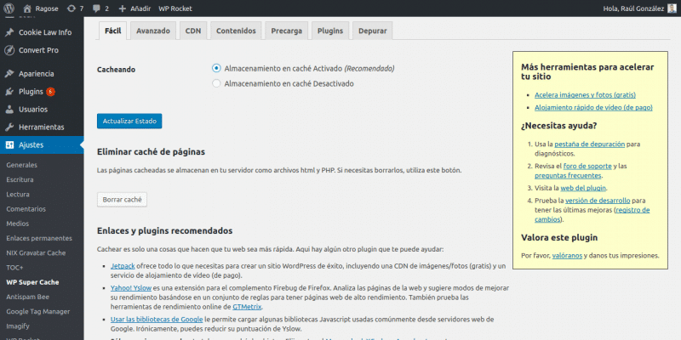Open the GTMetrix link
The width and height of the screenshot is (681, 340).
[x=247, y=307]
